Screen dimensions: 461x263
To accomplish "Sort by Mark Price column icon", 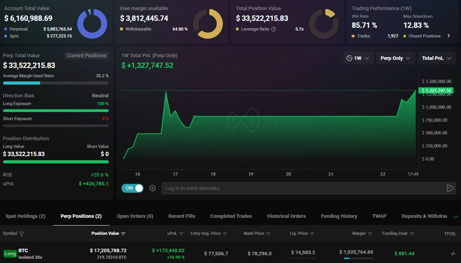I will tap(268, 234).
